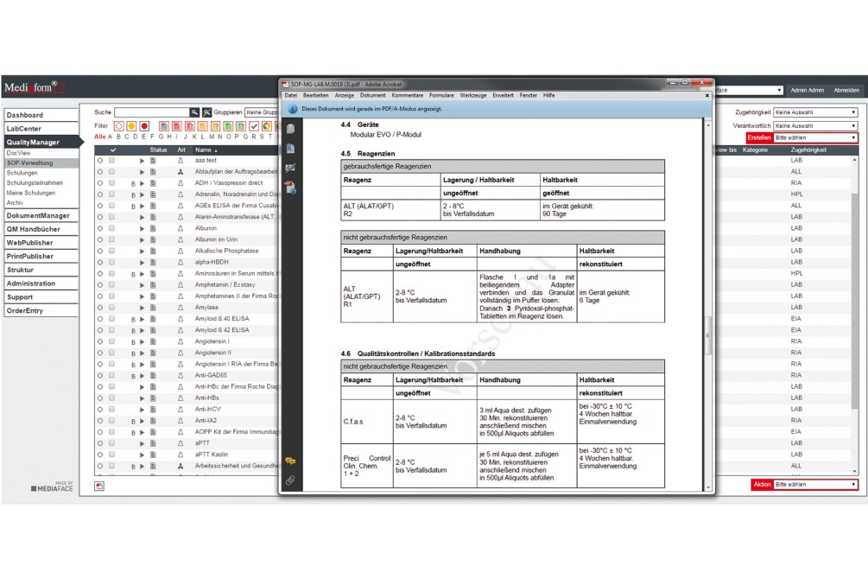Viewport: 868px width, 579px height.
Task: Open the LabCenter module
Action: coord(41,129)
